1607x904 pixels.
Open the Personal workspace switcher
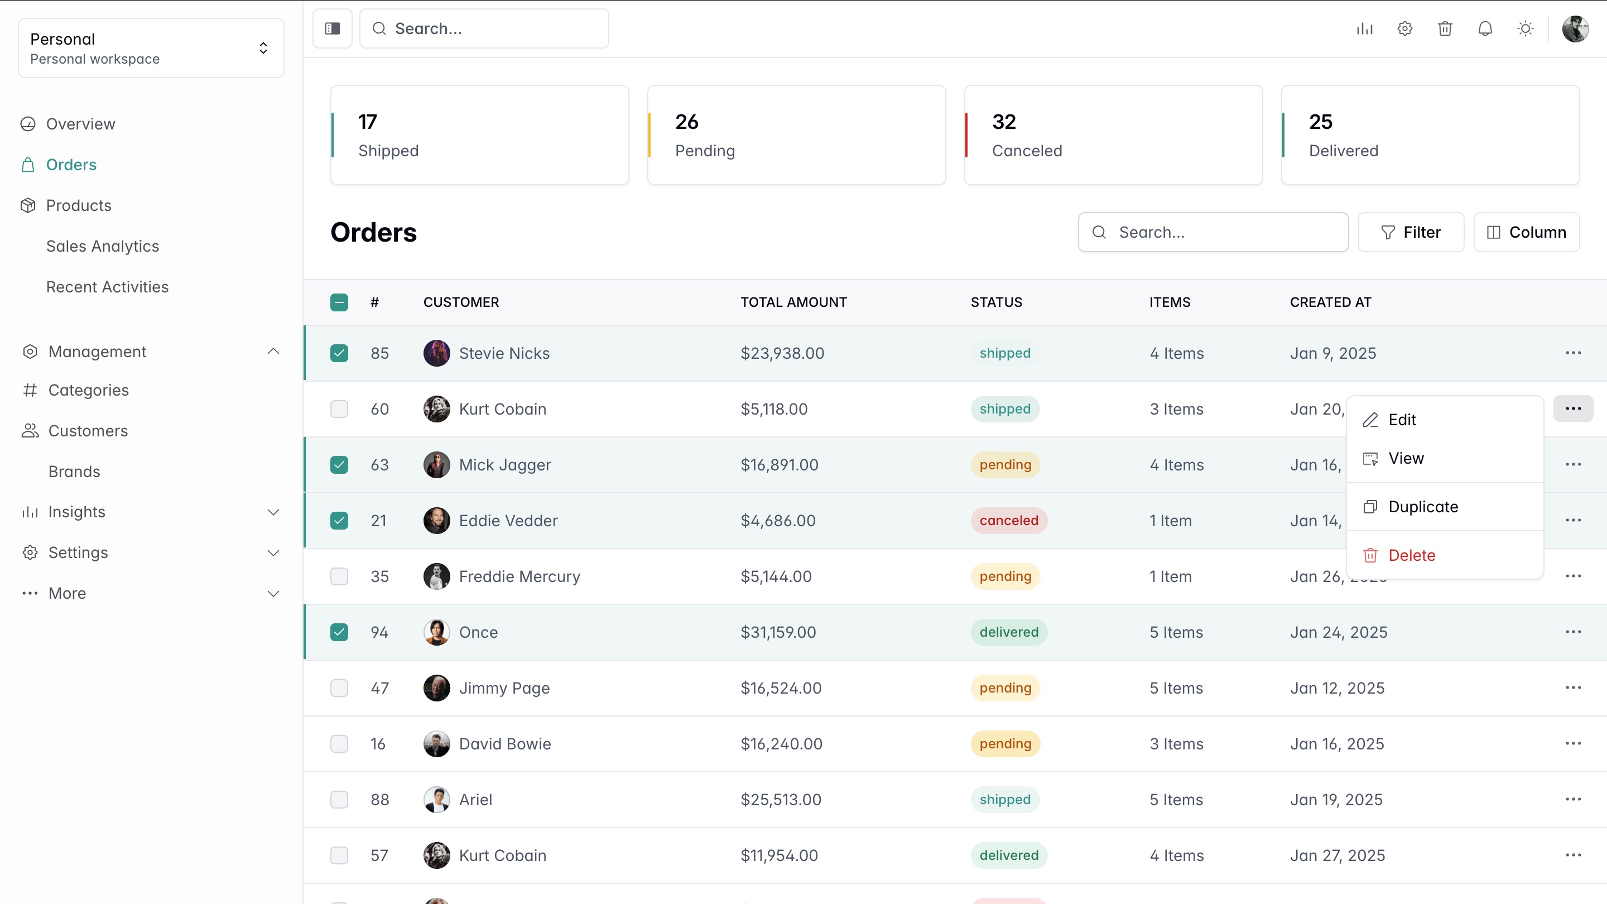151,48
